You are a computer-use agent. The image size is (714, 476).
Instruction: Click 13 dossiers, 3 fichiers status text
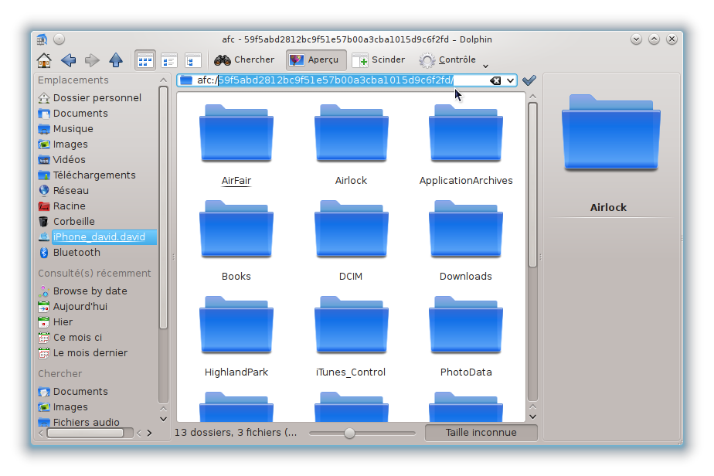tap(236, 433)
